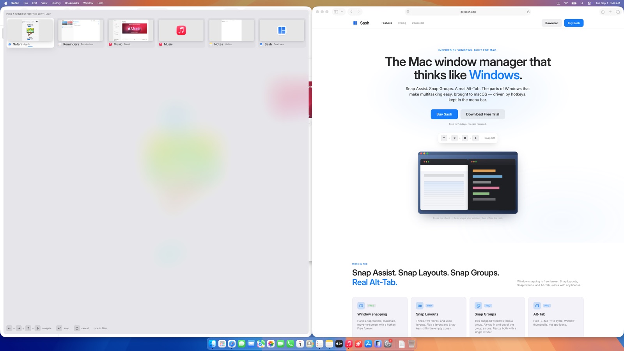Open Messages from the Dock
624x351 pixels.
click(x=241, y=344)
